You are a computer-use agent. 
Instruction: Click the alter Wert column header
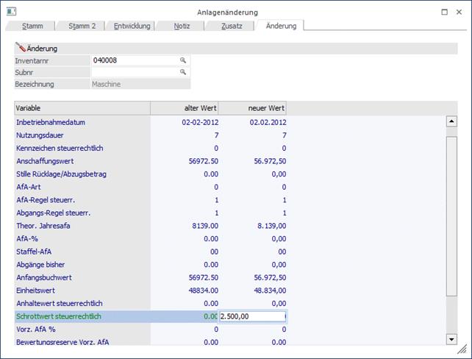point(185,108)
